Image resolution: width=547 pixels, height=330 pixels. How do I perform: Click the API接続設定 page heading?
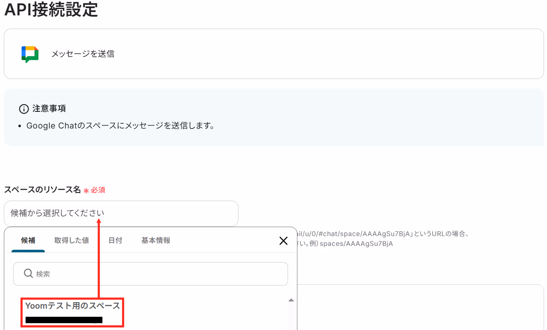pyautogui.click(x=51, y=9)
